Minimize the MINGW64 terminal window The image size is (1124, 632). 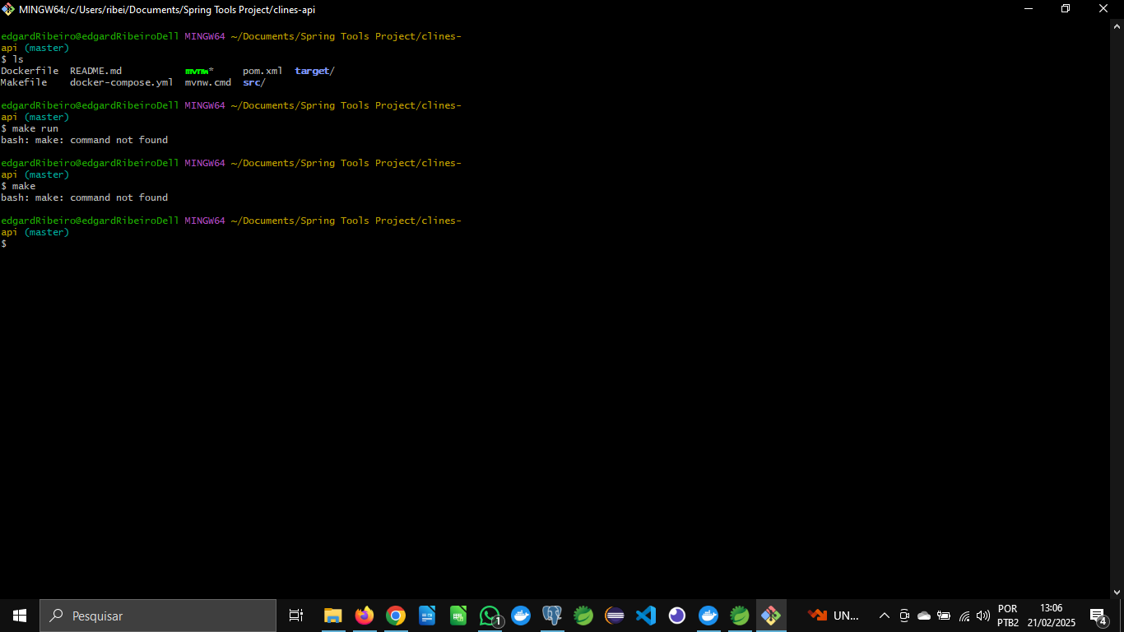click(x=1029, y=9)
